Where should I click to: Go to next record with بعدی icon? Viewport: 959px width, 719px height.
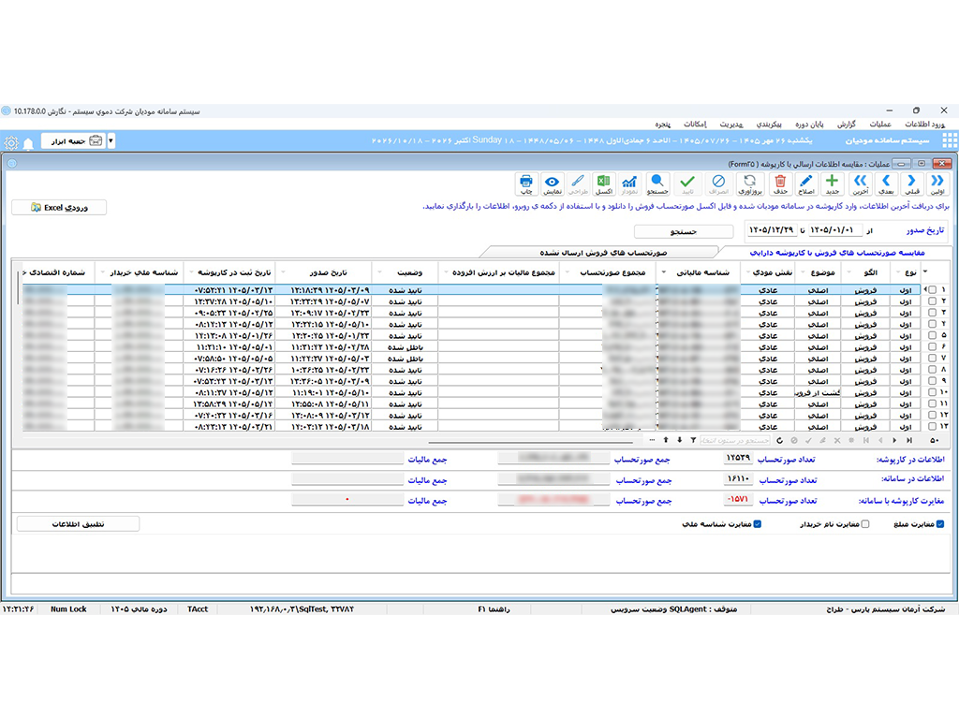pos(886,183)
